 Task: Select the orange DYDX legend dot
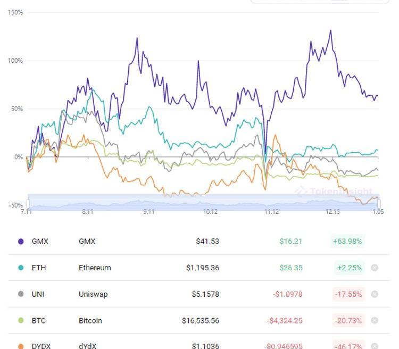point(21,346)
